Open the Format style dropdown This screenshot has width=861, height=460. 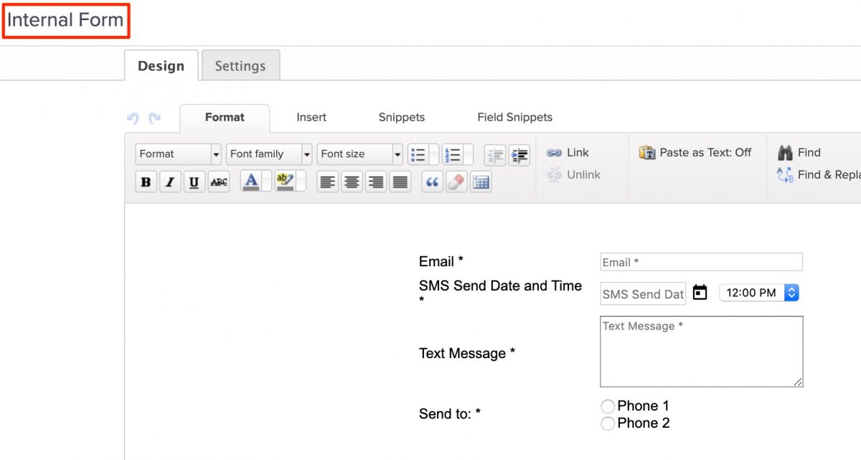point(178,154)
